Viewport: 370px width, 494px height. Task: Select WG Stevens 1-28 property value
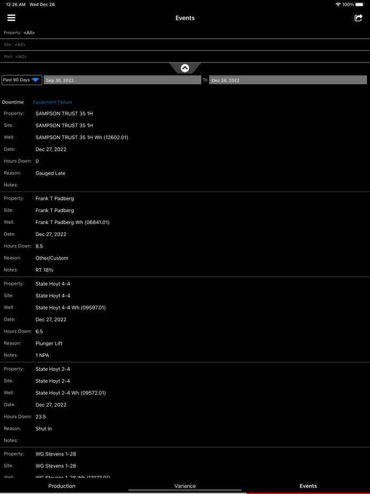pos(55,454)
